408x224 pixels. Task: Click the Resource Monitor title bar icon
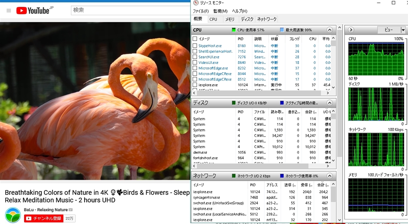pos(196,3)
